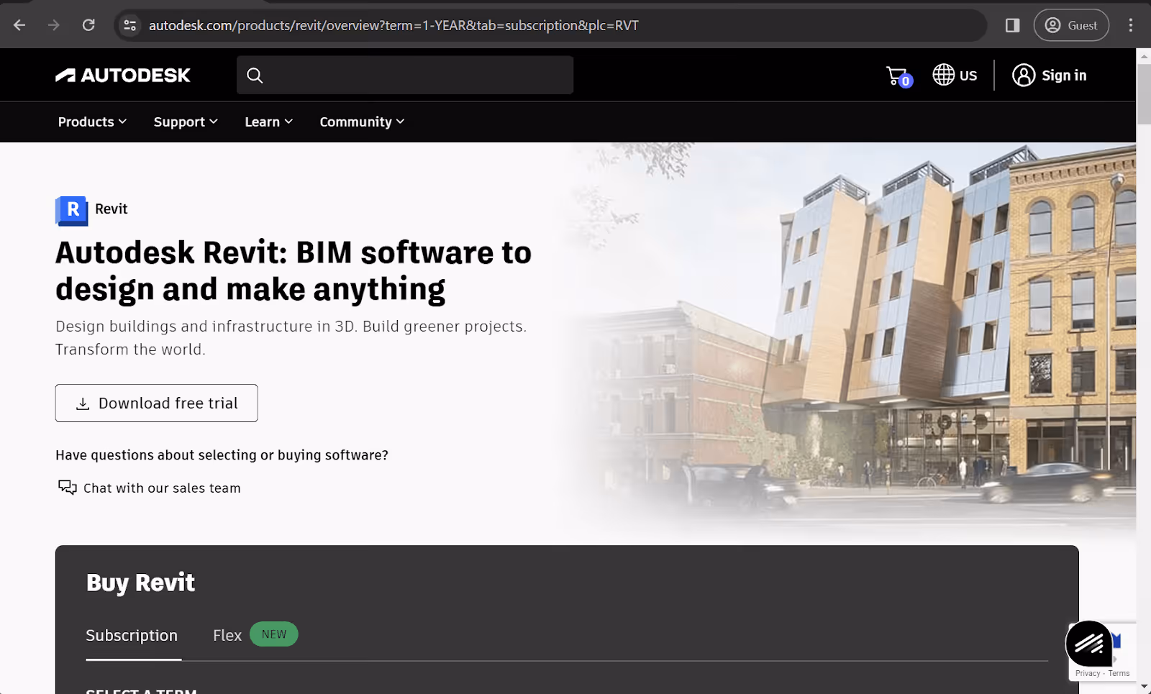The width and height of the screenshot is (1151, 694).
Task: Expand the Learn menu
Action: 268,122
